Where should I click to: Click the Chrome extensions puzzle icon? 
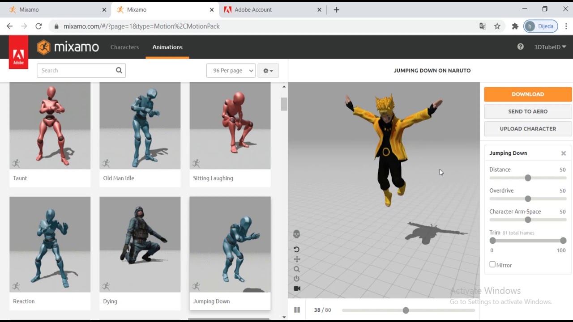pos(515,26)
